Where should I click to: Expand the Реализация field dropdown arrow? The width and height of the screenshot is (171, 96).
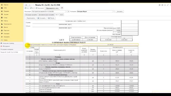click(x=66, y=11)
